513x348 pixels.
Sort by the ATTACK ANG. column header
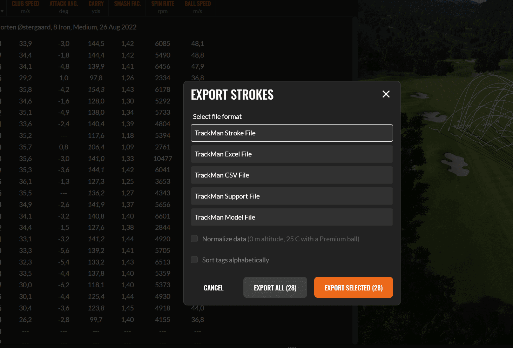tap(63, 7)
